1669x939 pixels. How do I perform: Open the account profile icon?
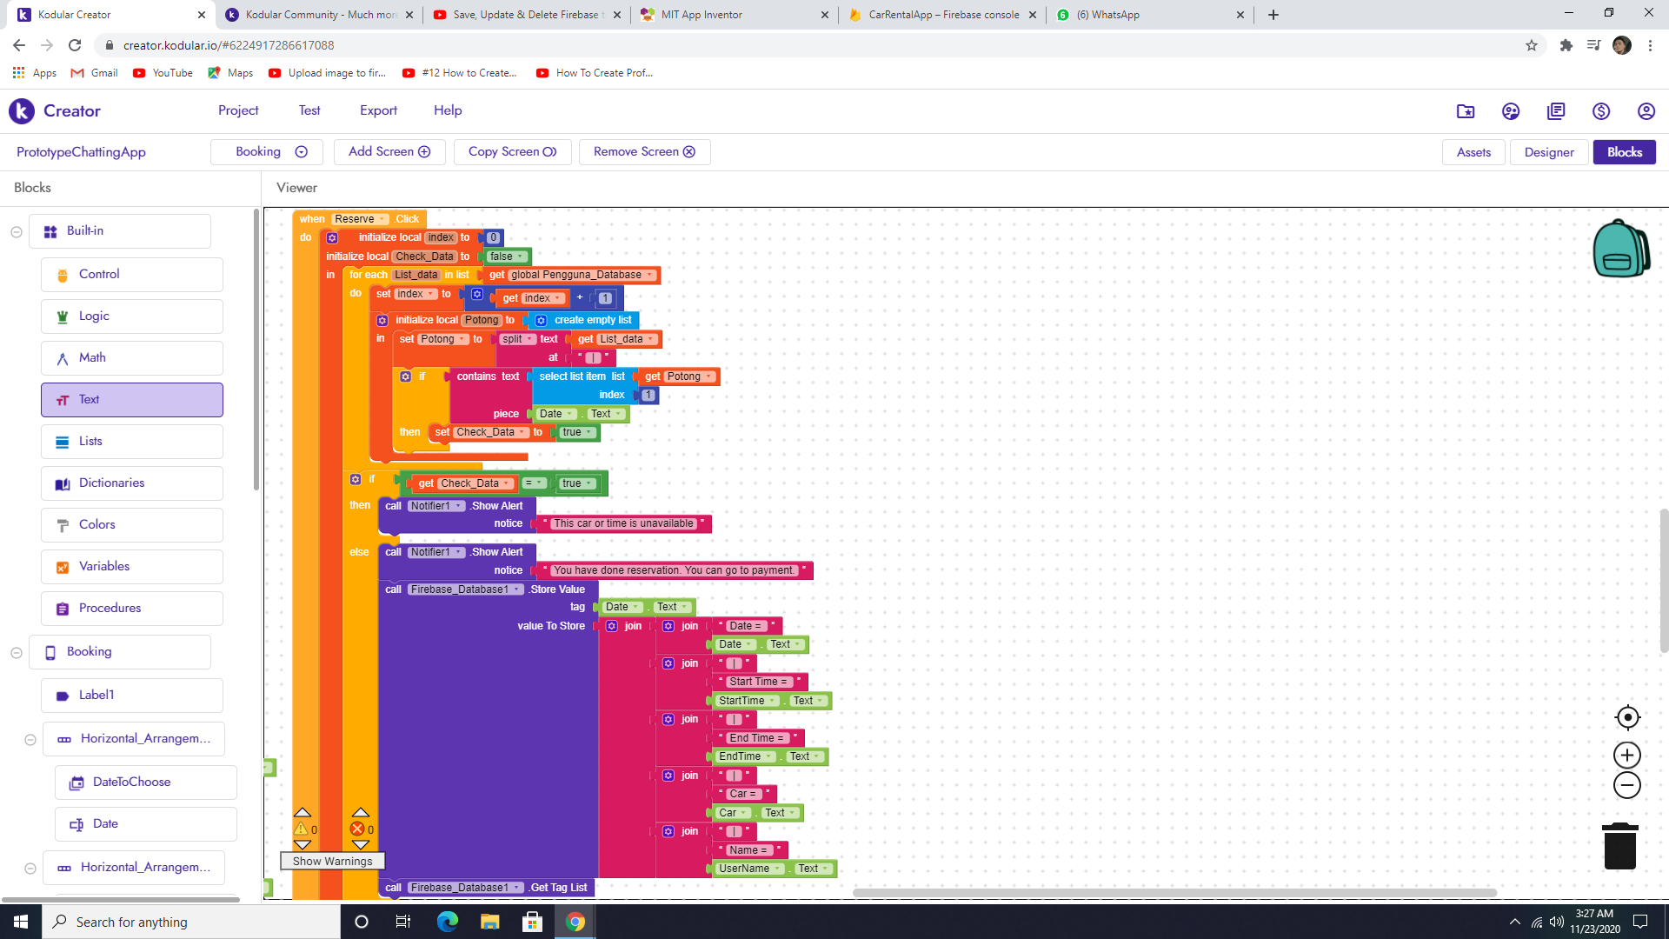tap(1646, 111)
